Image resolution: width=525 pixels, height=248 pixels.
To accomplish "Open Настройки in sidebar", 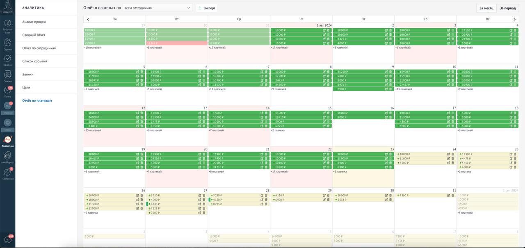I will tap(7, 174).
